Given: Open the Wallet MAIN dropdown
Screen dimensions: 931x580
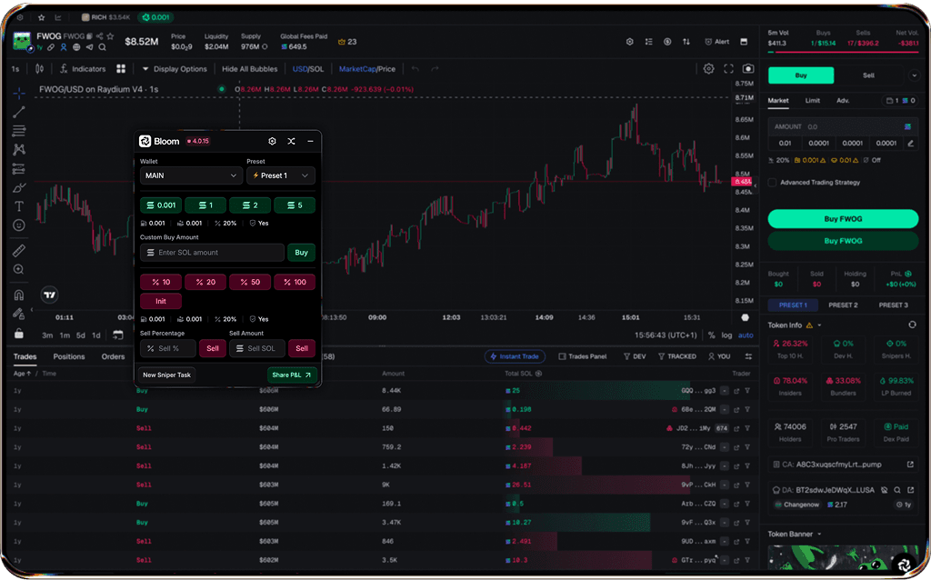Looking at the screenshot, I should pyautogui.click(x=191, y=175).
